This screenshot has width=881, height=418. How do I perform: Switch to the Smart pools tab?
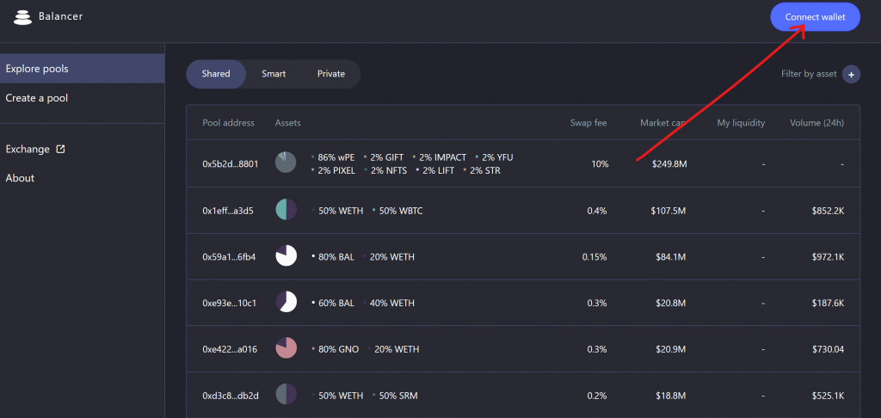click(x=274, y=74)
